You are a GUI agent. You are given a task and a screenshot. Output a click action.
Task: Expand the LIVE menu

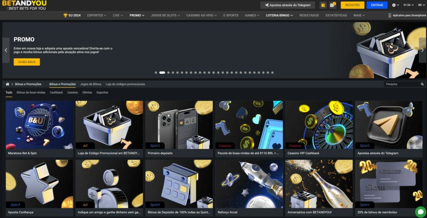(x=118, y=15)
